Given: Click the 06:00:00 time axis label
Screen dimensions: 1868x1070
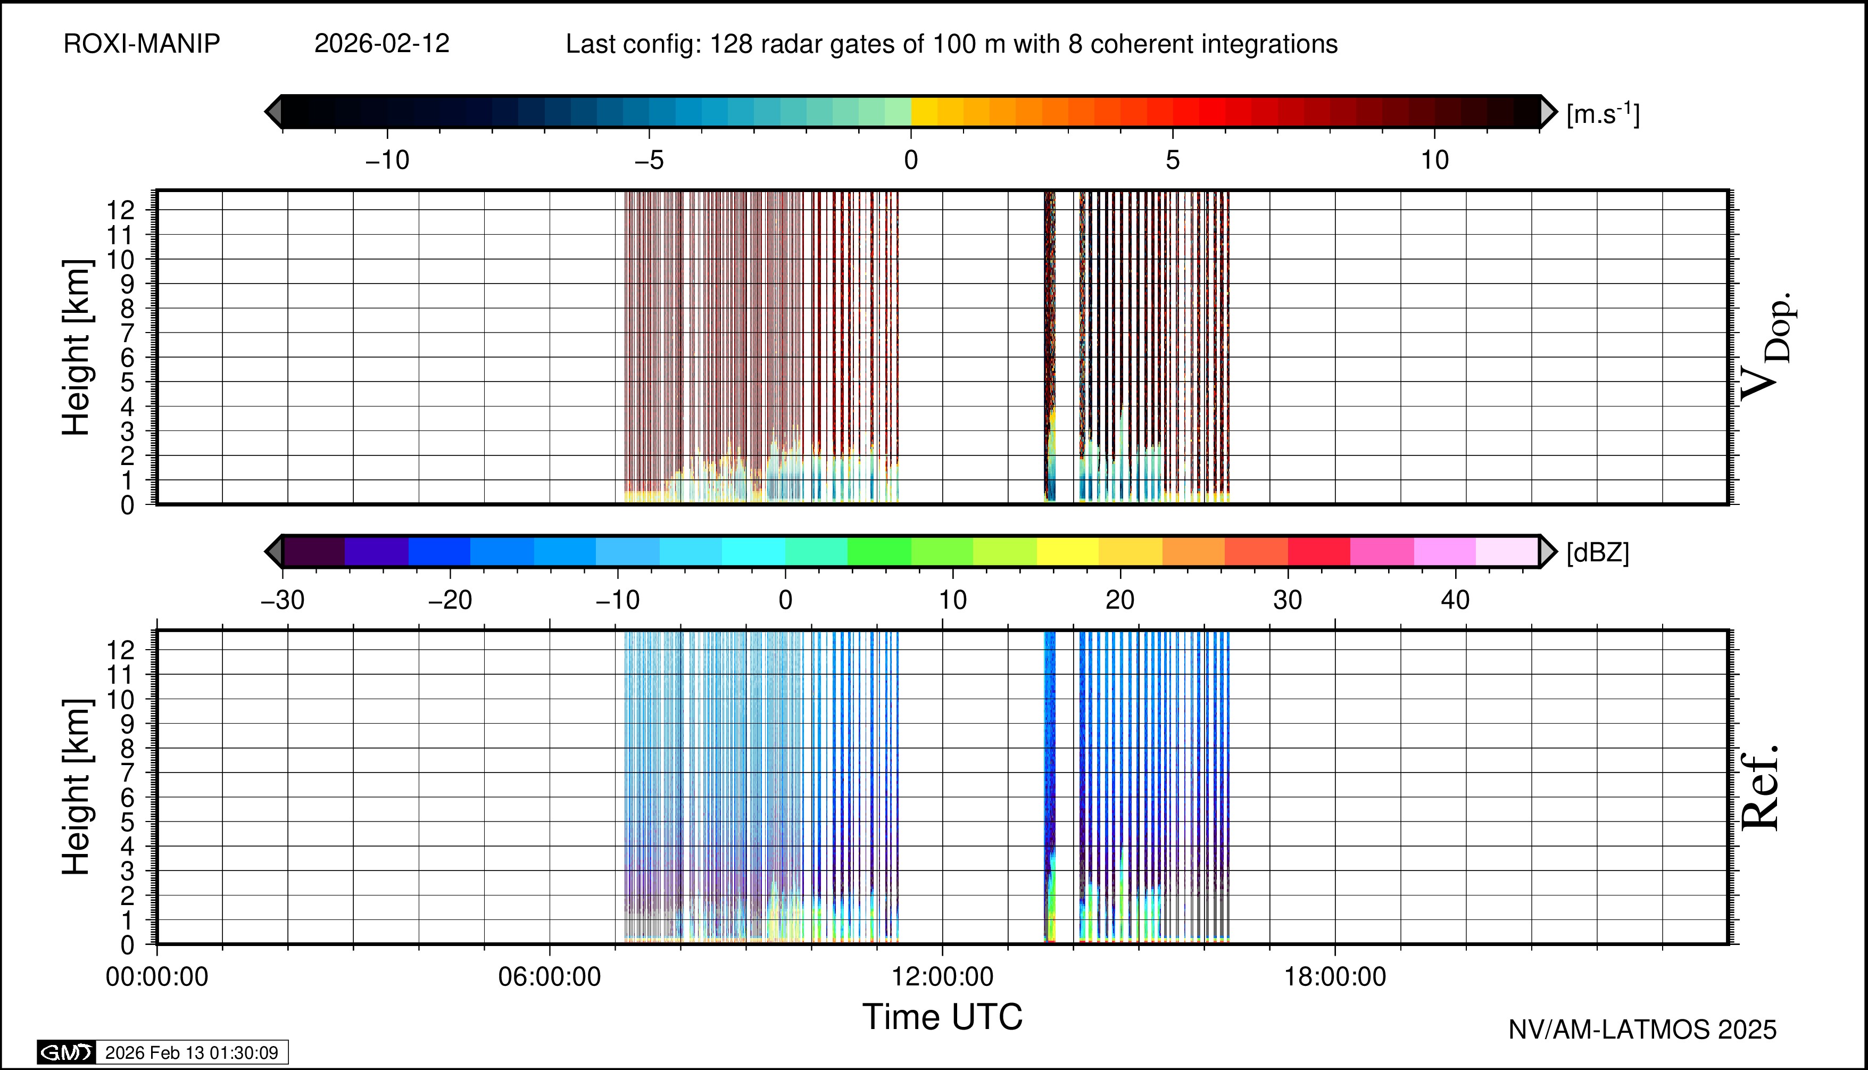Looking at the screenshot, I should point(550,977).
